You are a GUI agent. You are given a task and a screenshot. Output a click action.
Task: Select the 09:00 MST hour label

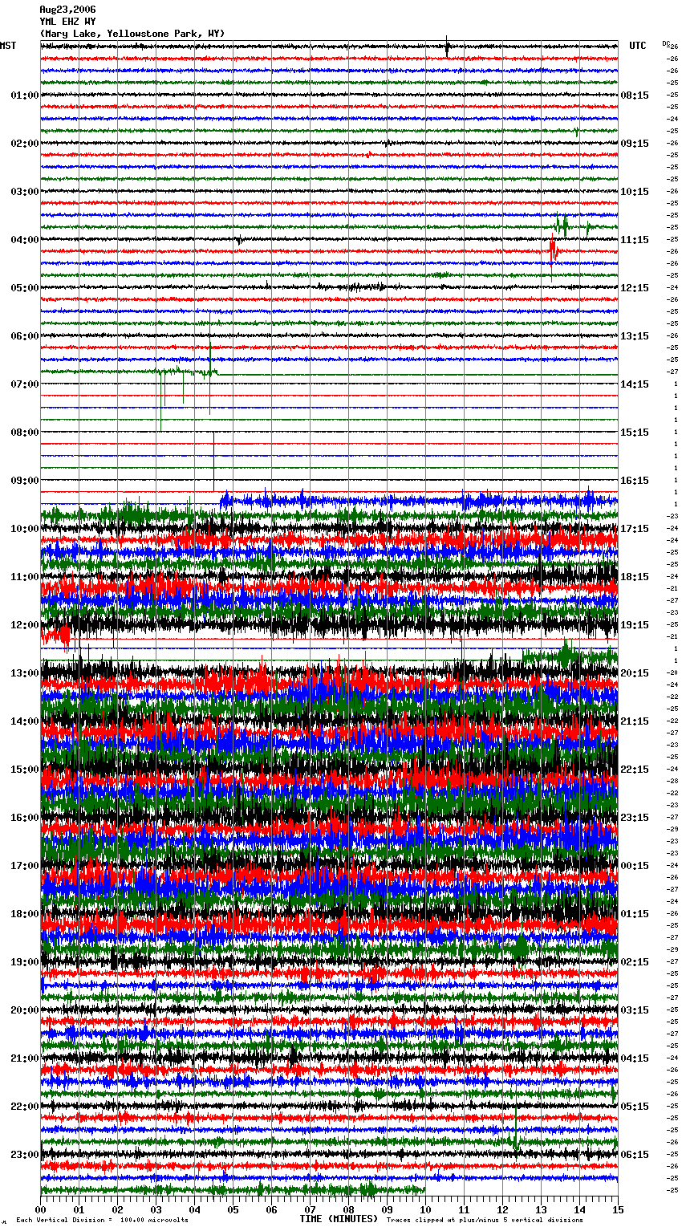point(25,481)
